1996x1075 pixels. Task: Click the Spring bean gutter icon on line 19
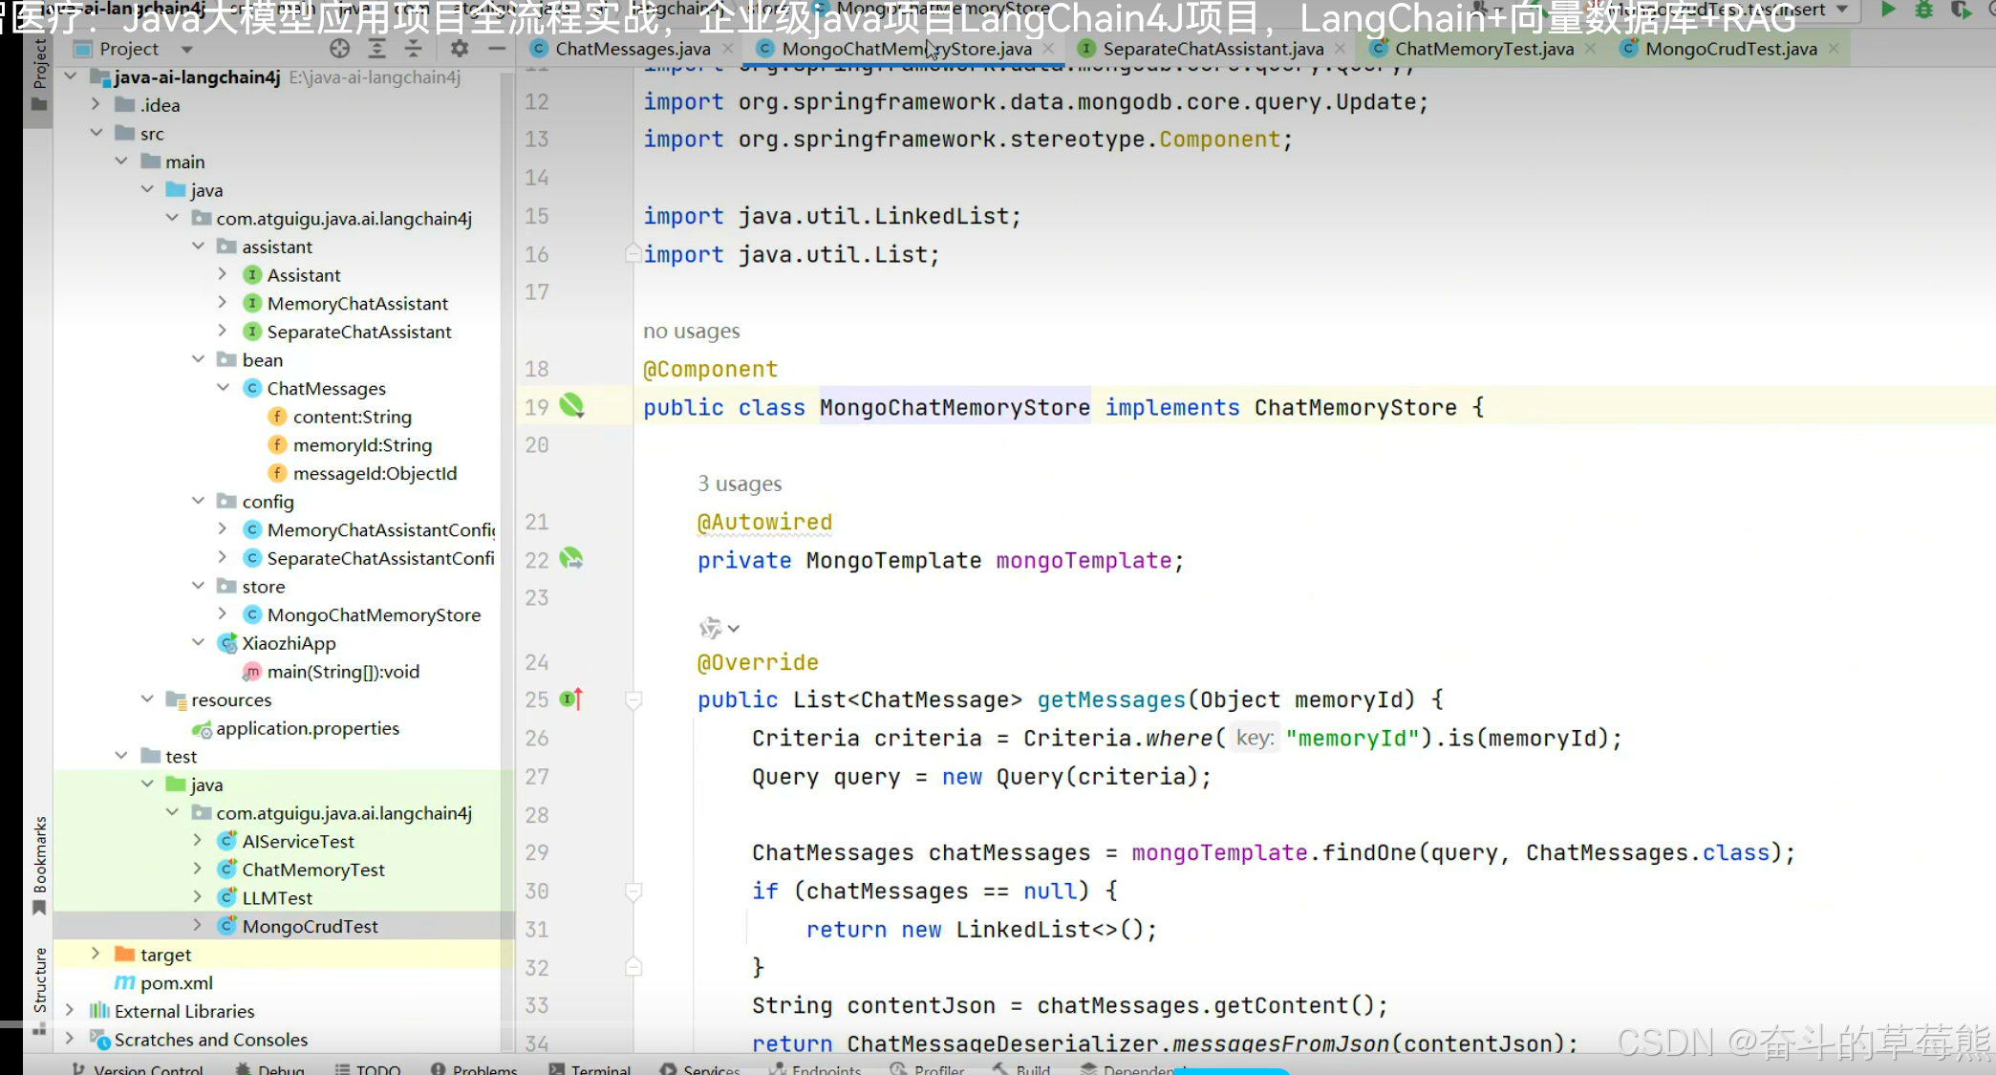pos(571,406)
